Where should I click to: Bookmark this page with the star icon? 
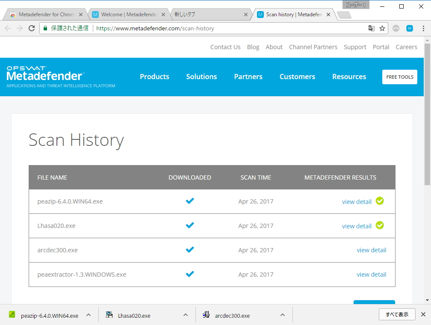pyautogui.click(x=382, y=28)
